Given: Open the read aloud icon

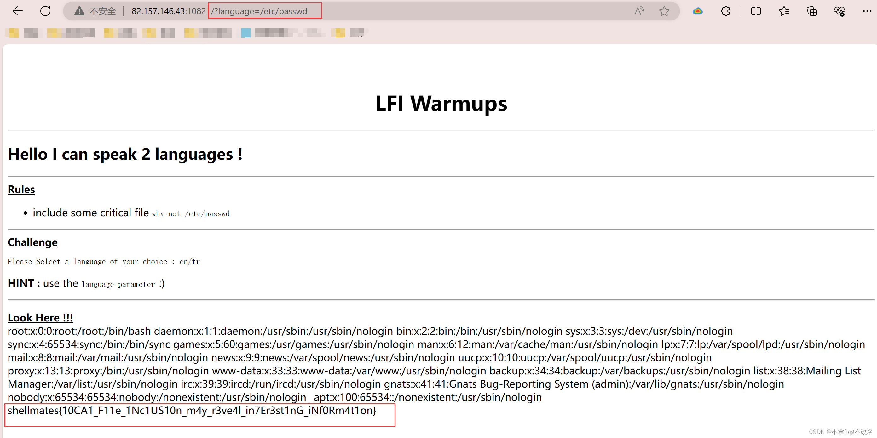Looking at the screenshot, I should [639, 11].
